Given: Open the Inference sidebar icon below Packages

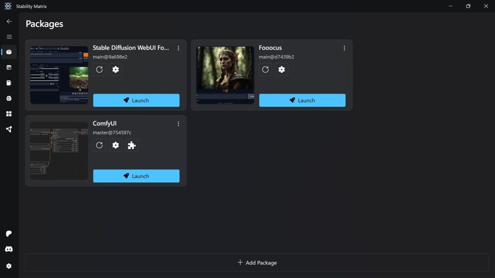Looking at the screenshot, I should tap(9, 67).
